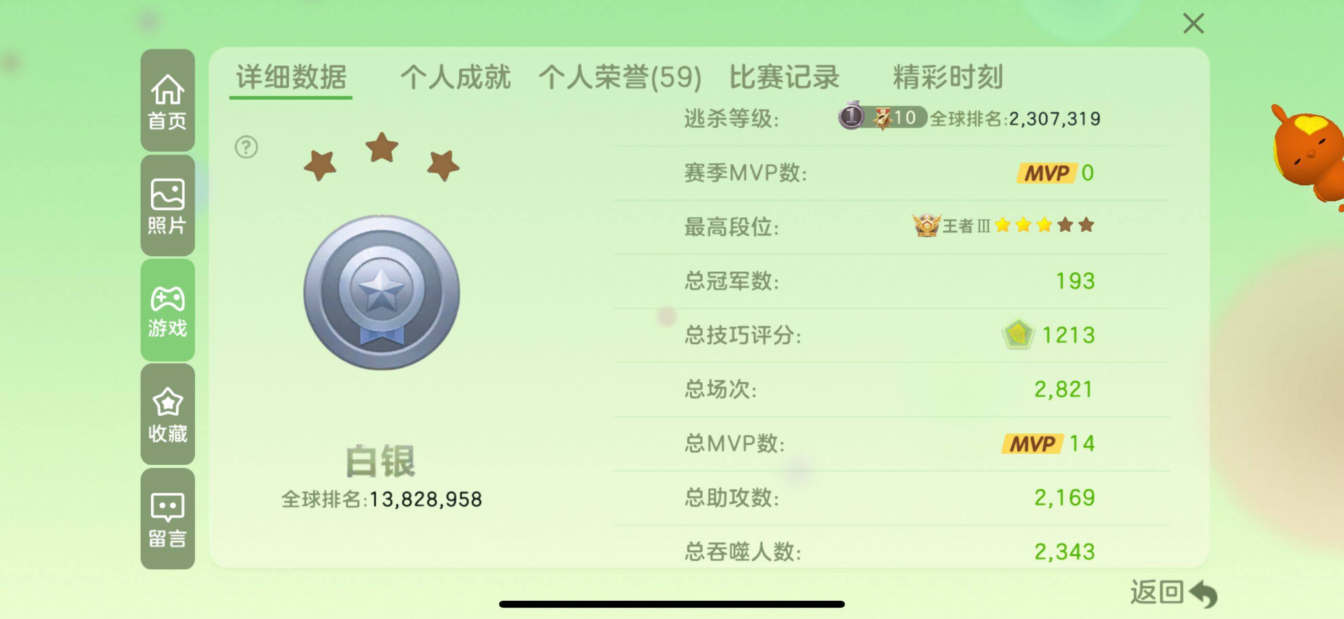Switch to the 个人成就 tab
Image resolution: width=1344 pixels, height=619 pixels.
(455, 77)
